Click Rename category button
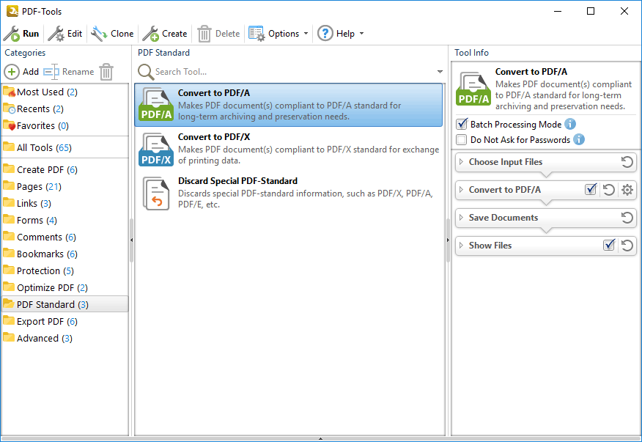This screenshot has width=642, height=442. click(x=69, y=72)
